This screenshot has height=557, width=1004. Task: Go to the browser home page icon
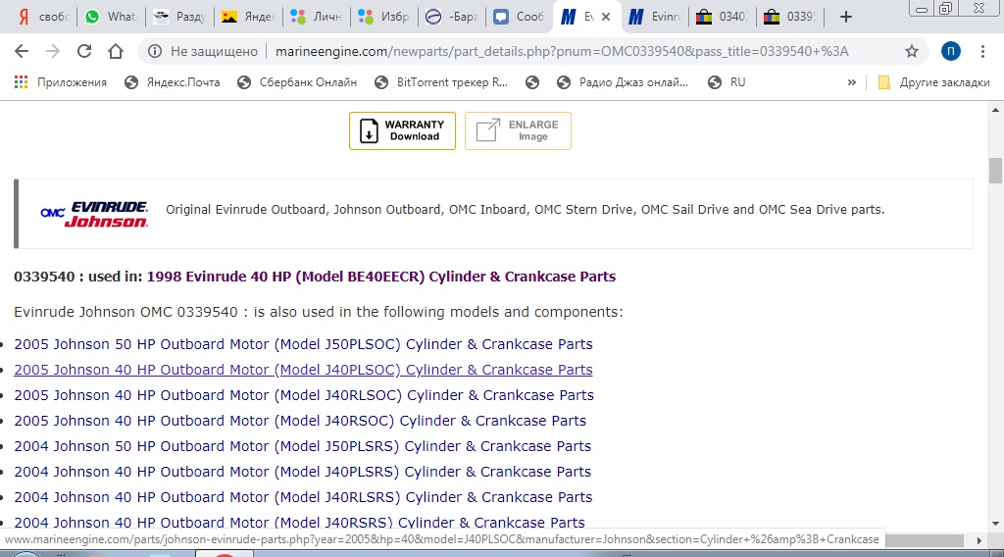[x=116, y=51]
